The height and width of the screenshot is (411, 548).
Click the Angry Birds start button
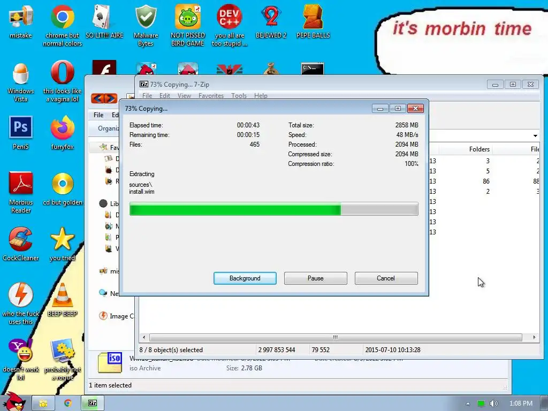pyautogui.click(x=14, y=402)
